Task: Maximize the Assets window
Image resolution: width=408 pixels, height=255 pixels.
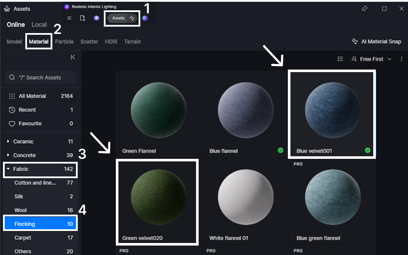Action: [384, 9]
